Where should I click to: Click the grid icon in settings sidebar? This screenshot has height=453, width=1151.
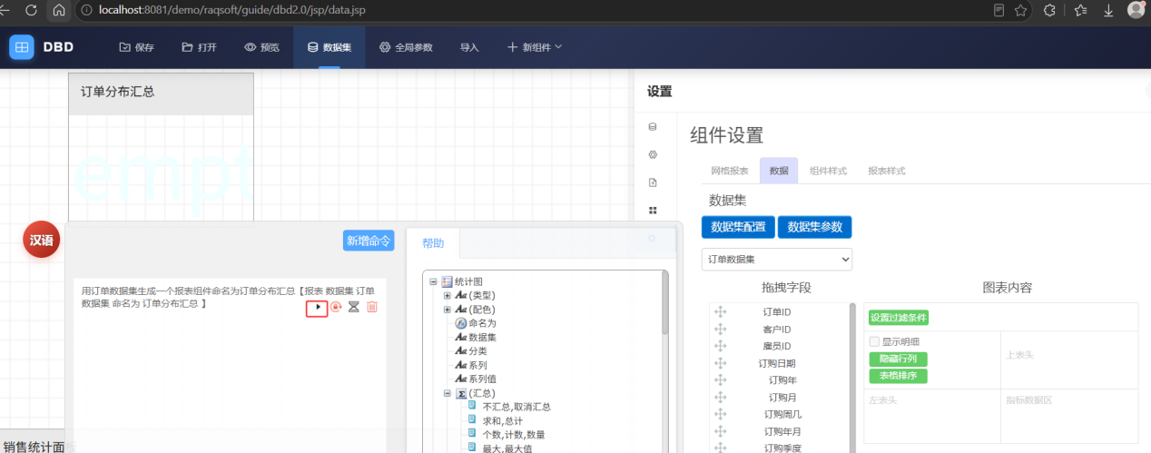(652, 211)
